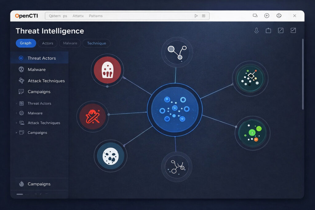The image size is (315, 210).
Task: Switch to the Technique tab
Action: 96,43
